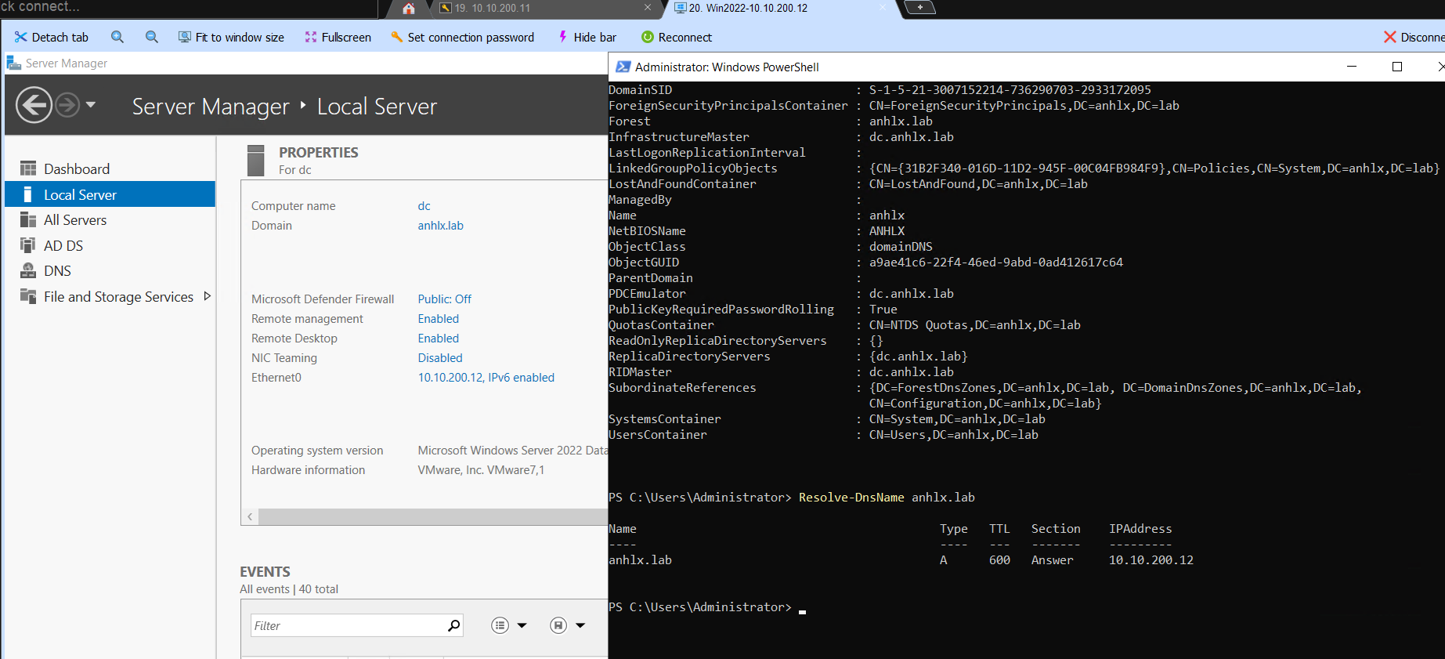Click inside the events Filter field

click(347, 625)
